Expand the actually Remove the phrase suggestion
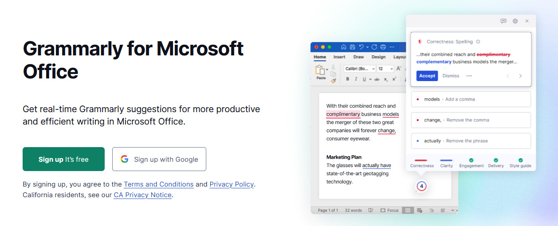The width and height of the screenshot is (558, 226). [x=471, y=141]
